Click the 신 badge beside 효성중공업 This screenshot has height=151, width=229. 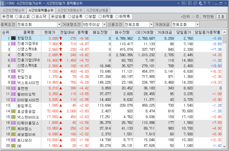pos(13,111)
